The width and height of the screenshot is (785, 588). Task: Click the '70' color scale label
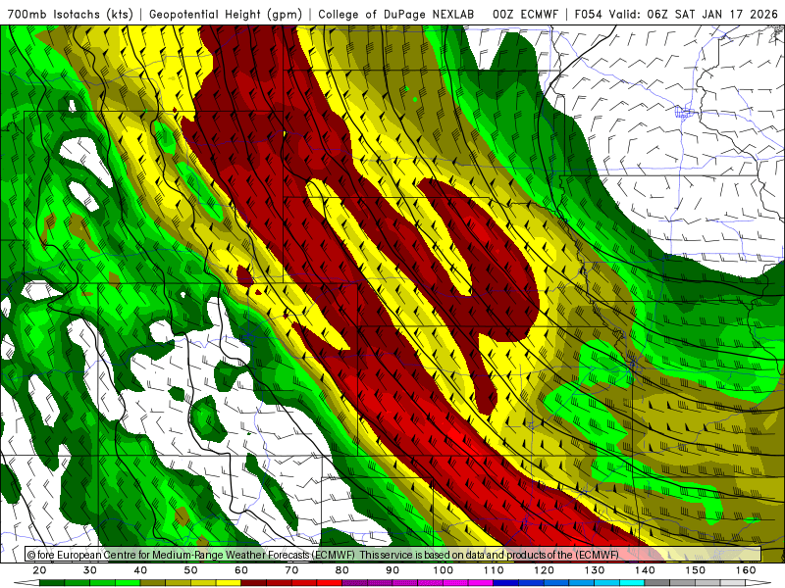coord(291,570)
